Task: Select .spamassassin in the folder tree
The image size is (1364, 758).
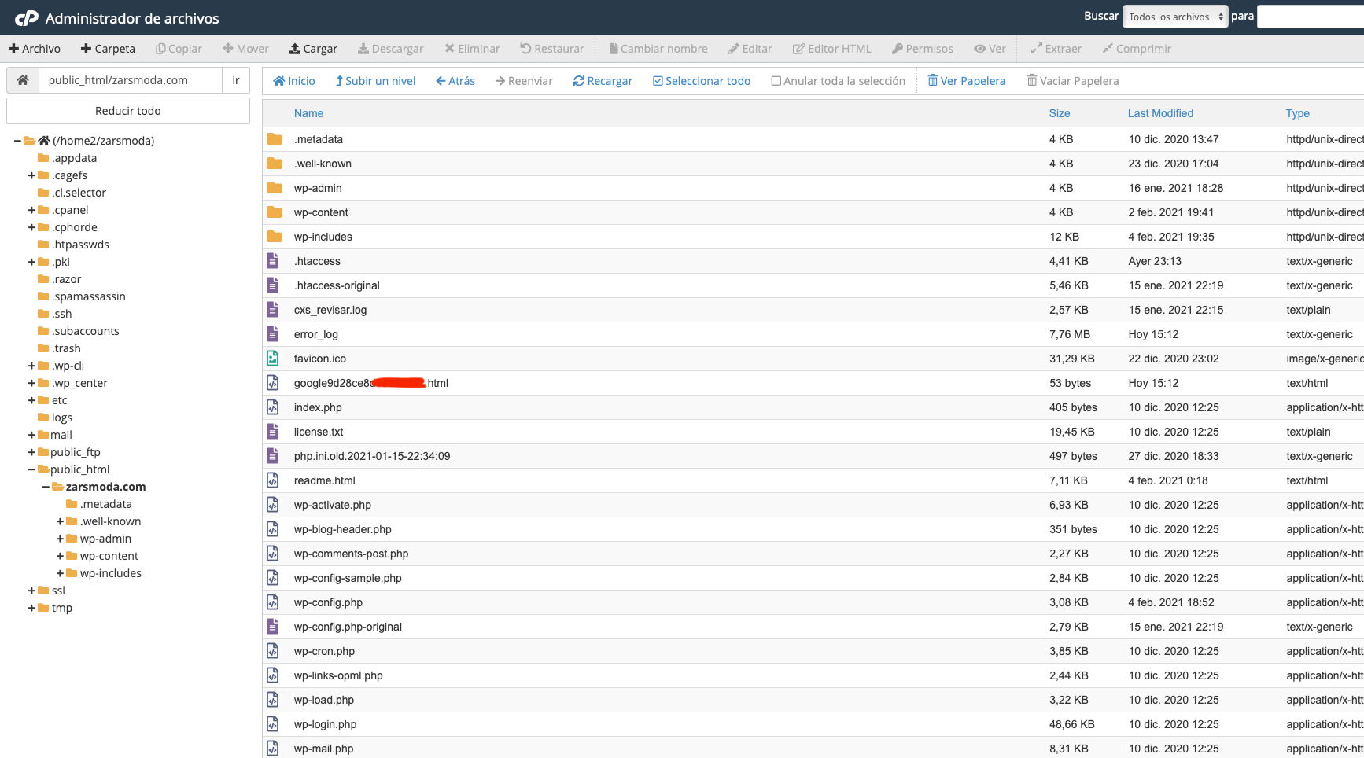Action: click(89, 296)
